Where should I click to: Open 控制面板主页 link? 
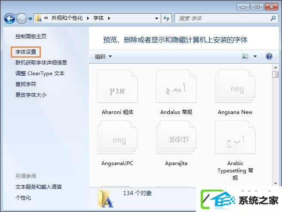pos(31,37)
